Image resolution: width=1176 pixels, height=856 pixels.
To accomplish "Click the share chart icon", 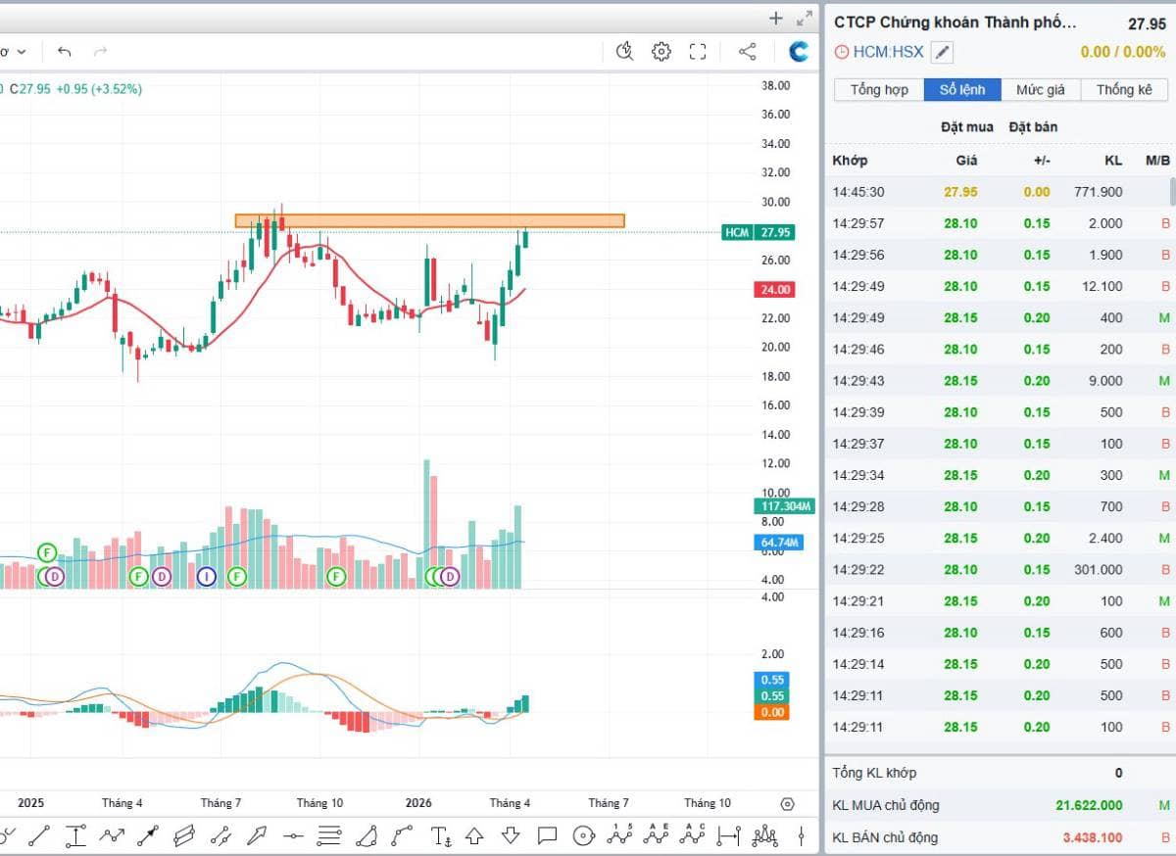I will (x=747, y=52).
